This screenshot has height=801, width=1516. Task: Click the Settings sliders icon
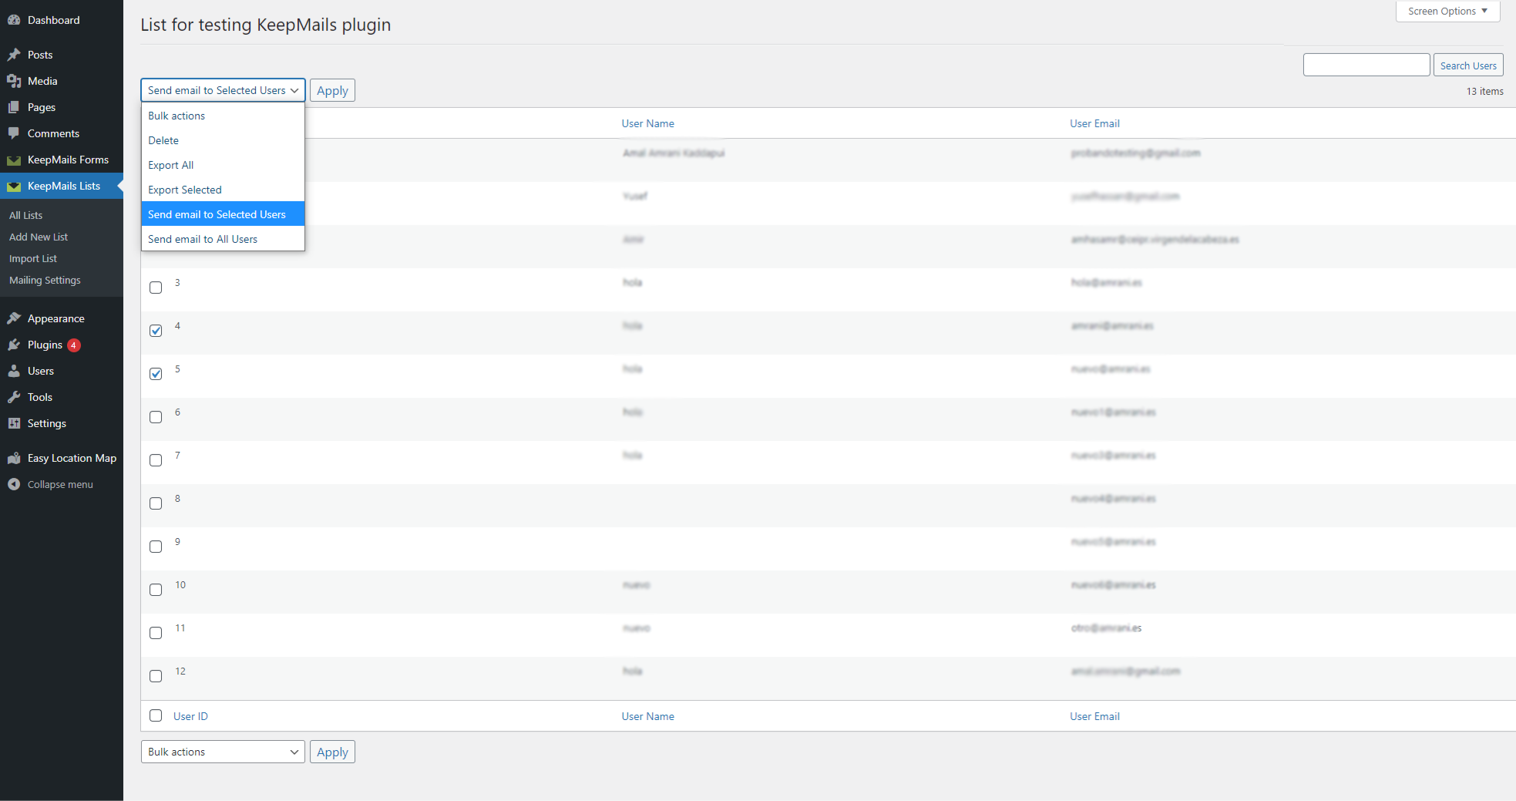tap(14, 423)
